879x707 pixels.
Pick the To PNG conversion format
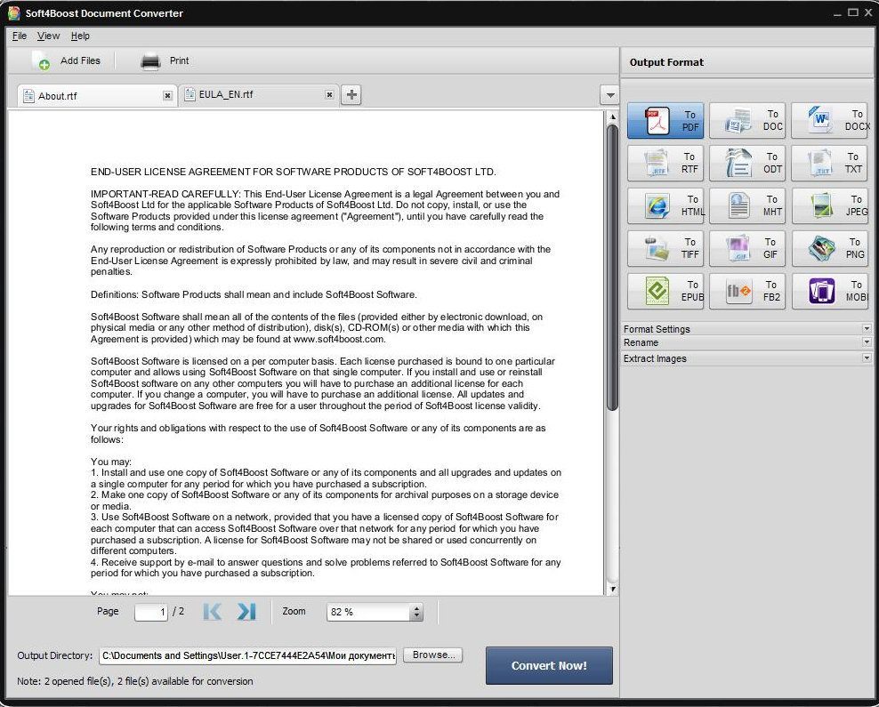[x=830, y=248]
